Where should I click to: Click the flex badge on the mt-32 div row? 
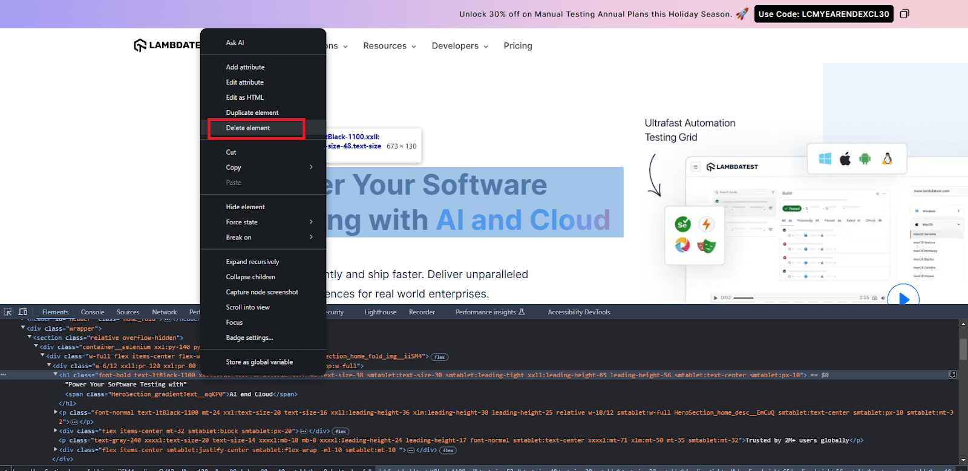click(341, 431)
